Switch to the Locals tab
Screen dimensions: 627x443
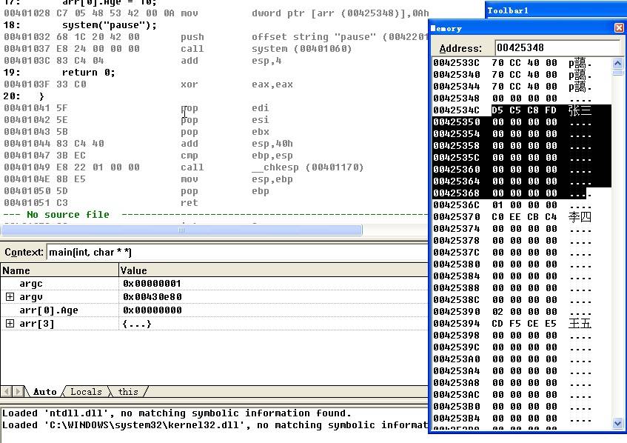pyautogui.click(x=86, y=392)
